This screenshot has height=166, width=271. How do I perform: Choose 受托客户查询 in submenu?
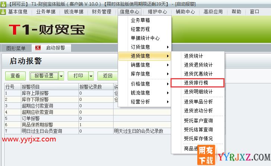(198, 121)
